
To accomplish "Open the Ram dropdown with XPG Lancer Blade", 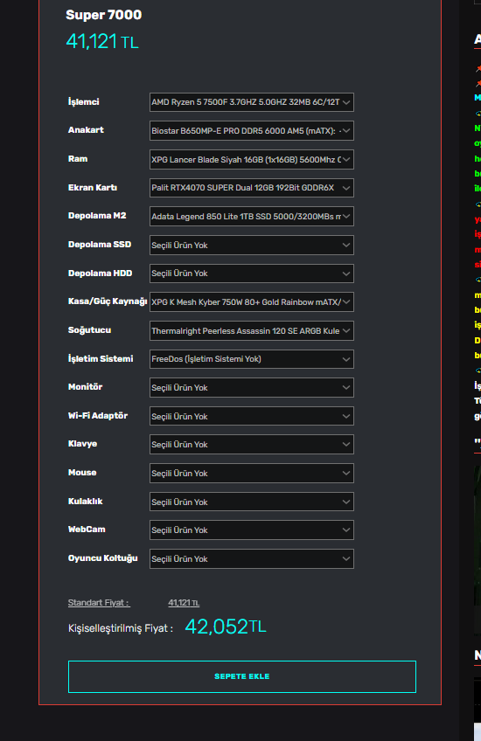I will tap(252, 160).
